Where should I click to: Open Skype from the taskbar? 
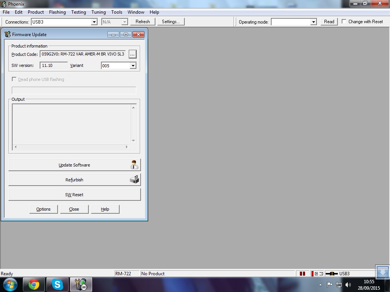58,284
